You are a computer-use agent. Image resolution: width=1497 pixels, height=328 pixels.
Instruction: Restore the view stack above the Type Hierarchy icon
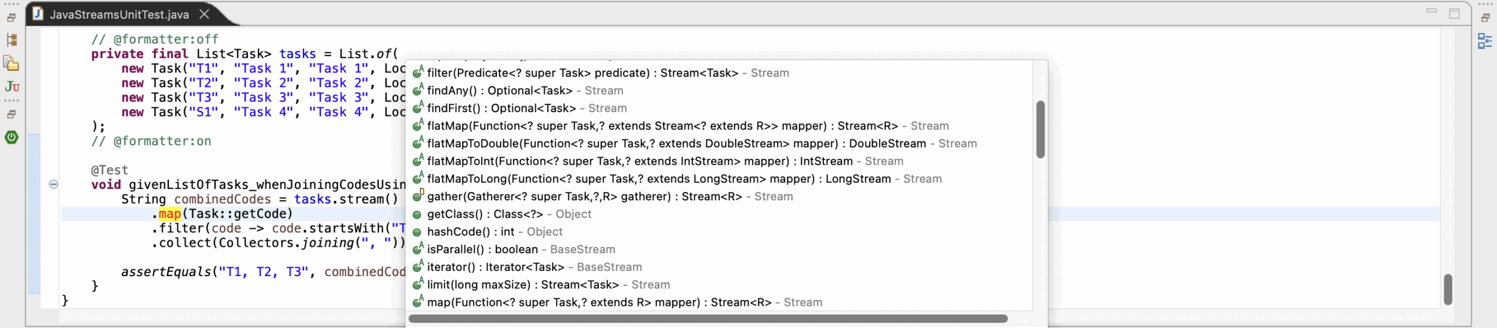(11, 18)
